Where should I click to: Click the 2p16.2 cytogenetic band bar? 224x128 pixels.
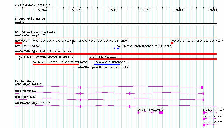(x=116, y=24)
